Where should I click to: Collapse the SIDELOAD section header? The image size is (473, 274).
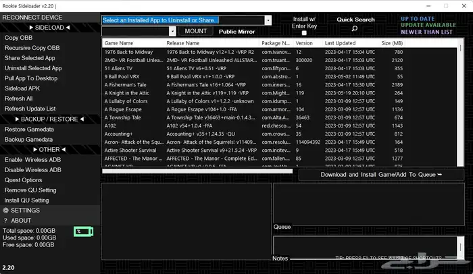coord(50,28)
